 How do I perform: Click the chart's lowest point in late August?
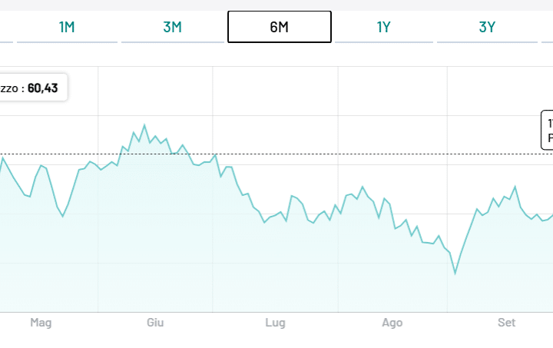coord(455,273)
